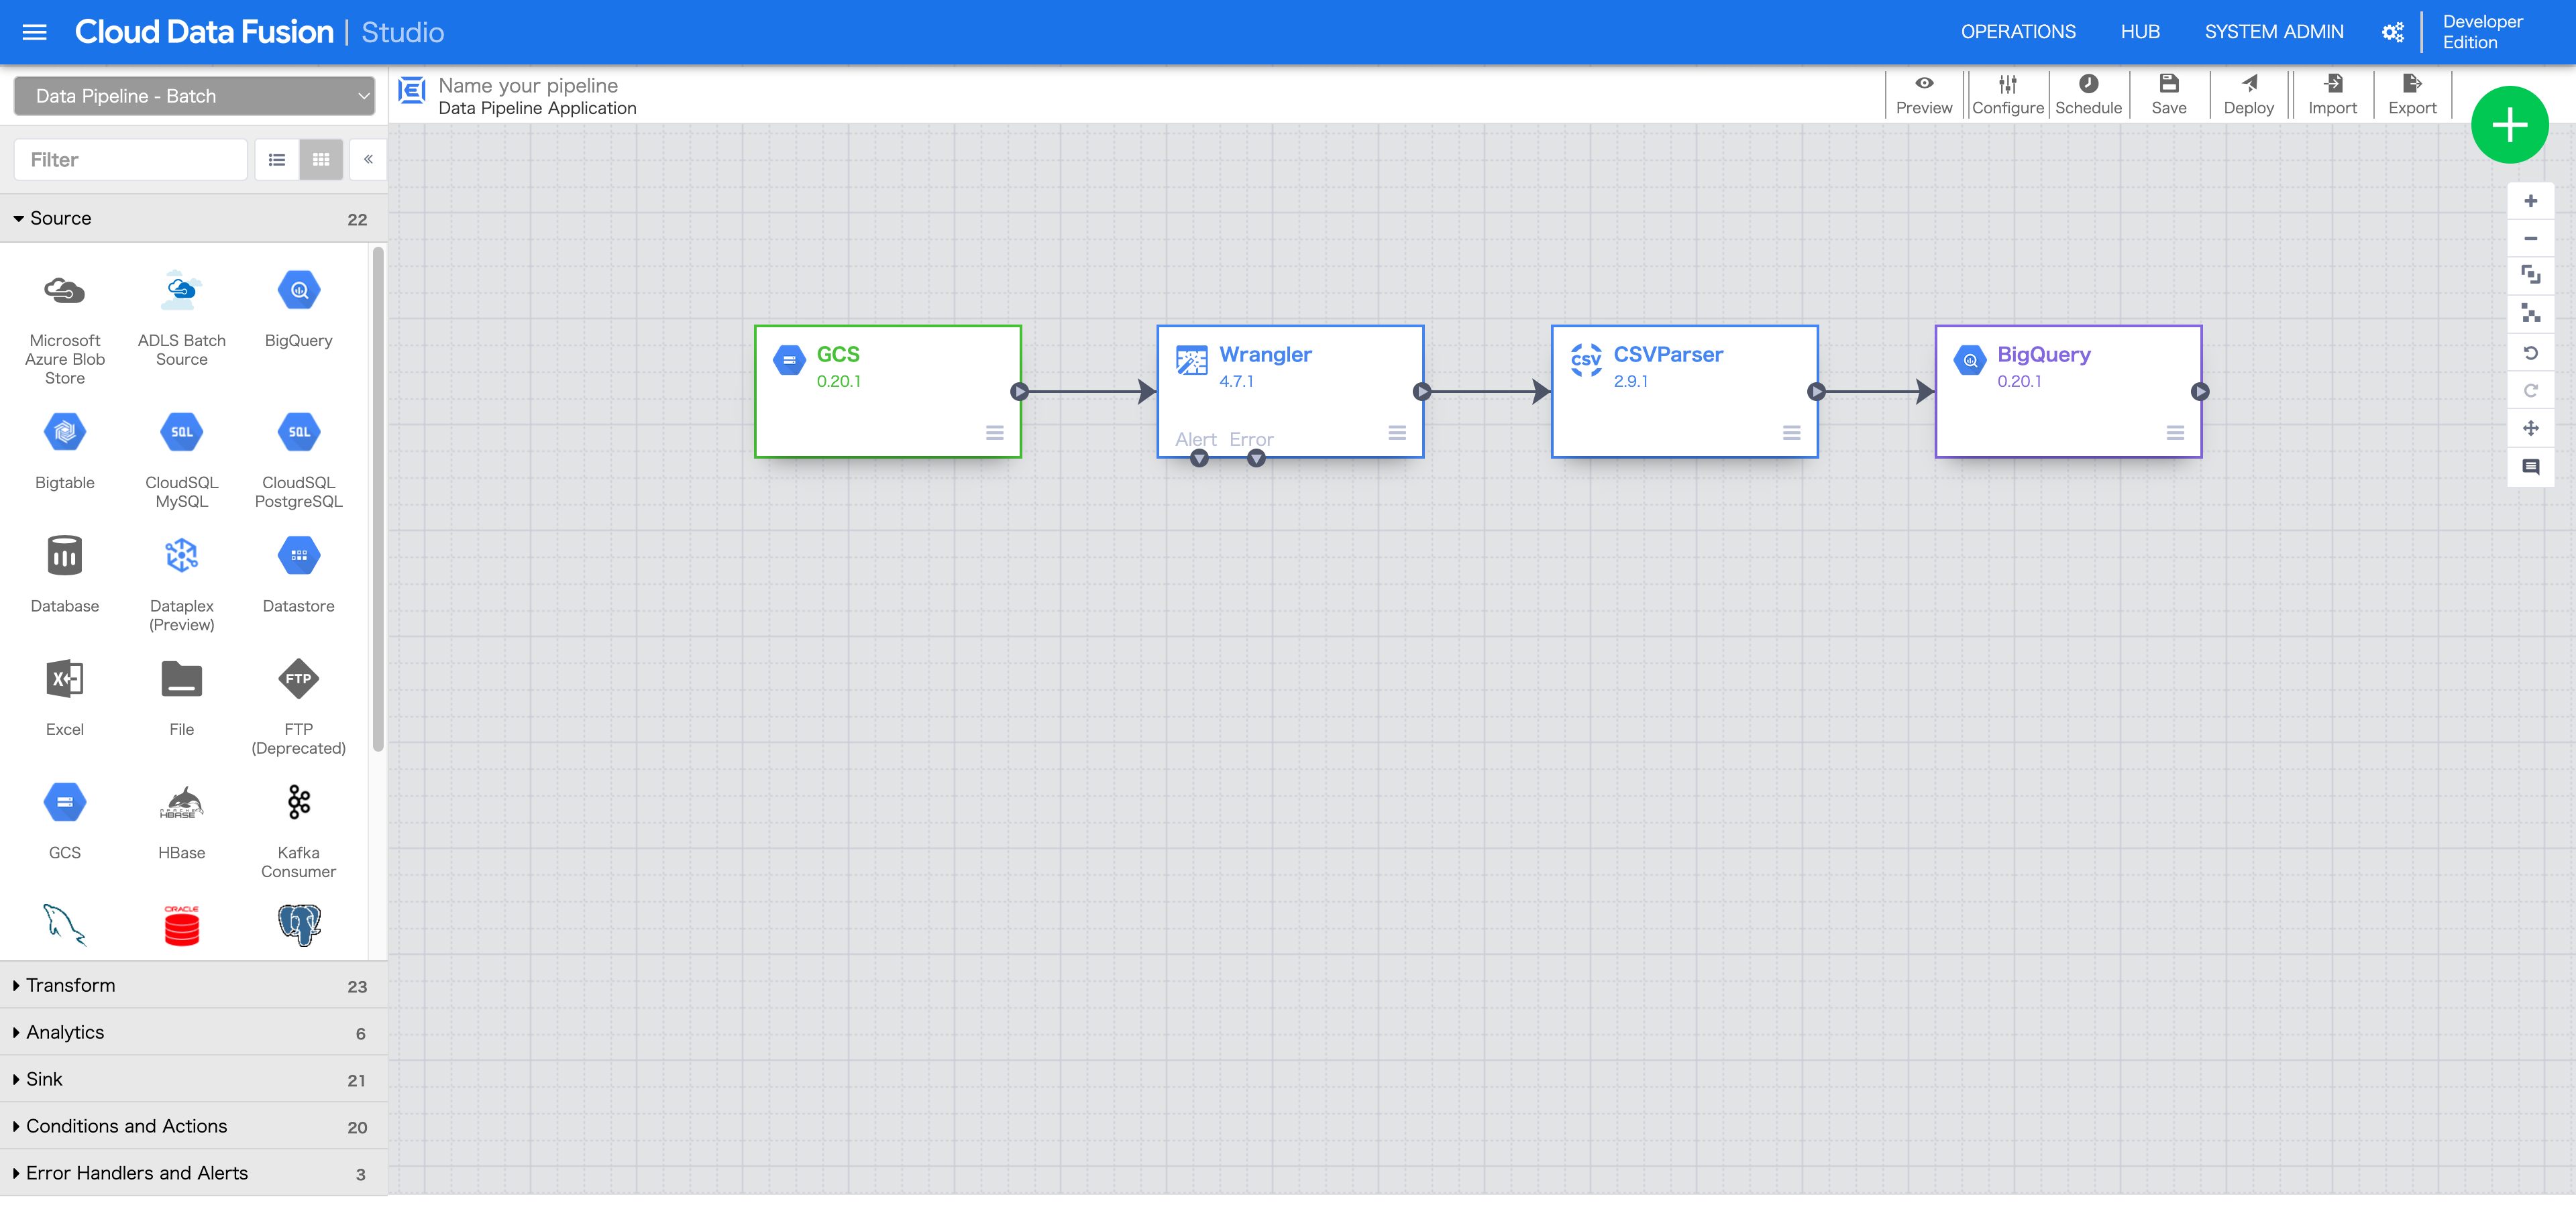
Task: Open the CSVParser node hamburger menu
Action: [1791, 433]
